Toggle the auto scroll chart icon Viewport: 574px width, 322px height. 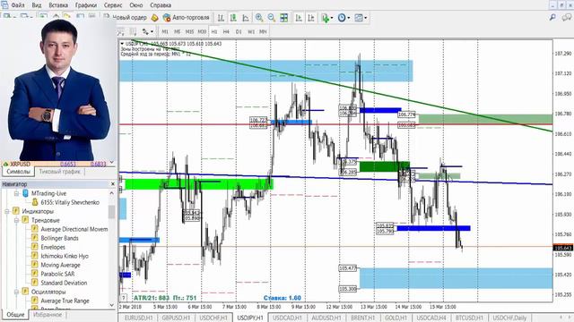coord(299,18)
